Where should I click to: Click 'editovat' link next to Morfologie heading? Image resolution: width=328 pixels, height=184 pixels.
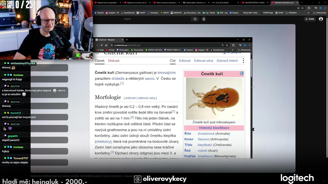pos(130,98)
